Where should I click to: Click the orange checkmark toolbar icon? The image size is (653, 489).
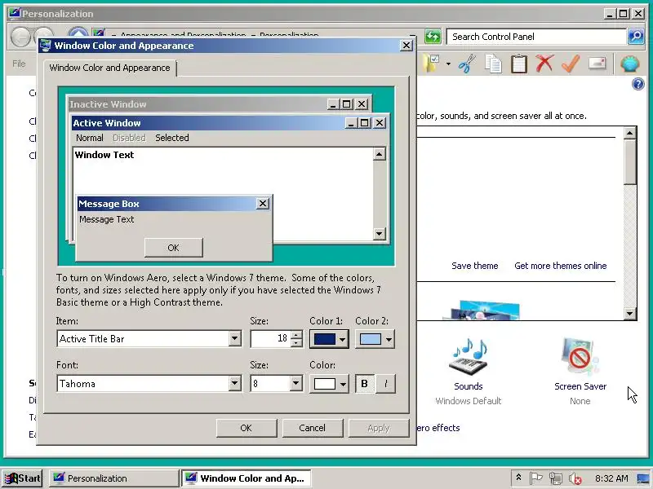click(571, 64)
